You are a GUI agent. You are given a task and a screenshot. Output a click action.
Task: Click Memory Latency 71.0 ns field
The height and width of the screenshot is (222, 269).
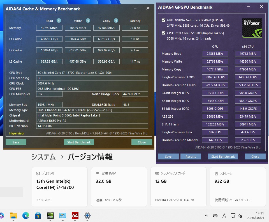[x=135, y=28]
